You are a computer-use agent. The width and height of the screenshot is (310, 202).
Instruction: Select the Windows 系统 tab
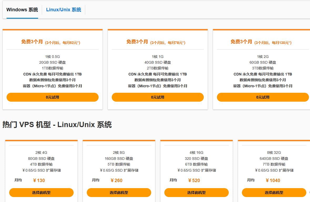point(22,10)
